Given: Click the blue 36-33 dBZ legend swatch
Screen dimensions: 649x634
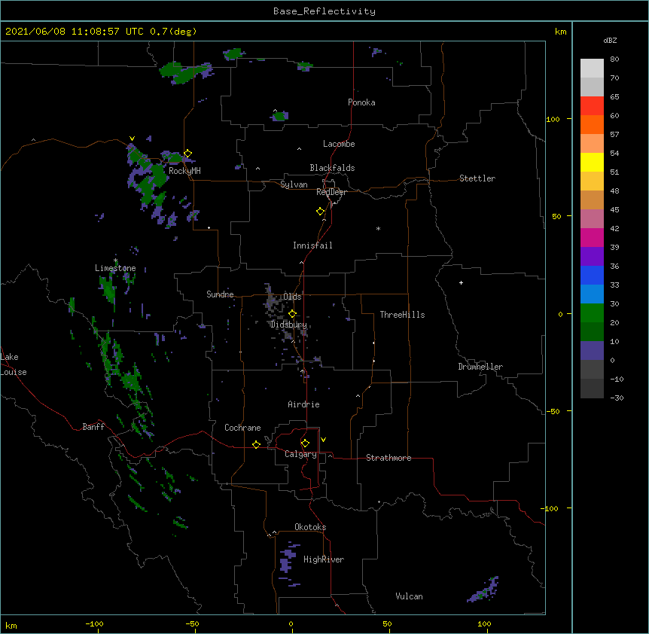Looking at the screenshot, I should click(x=592, y=275).
